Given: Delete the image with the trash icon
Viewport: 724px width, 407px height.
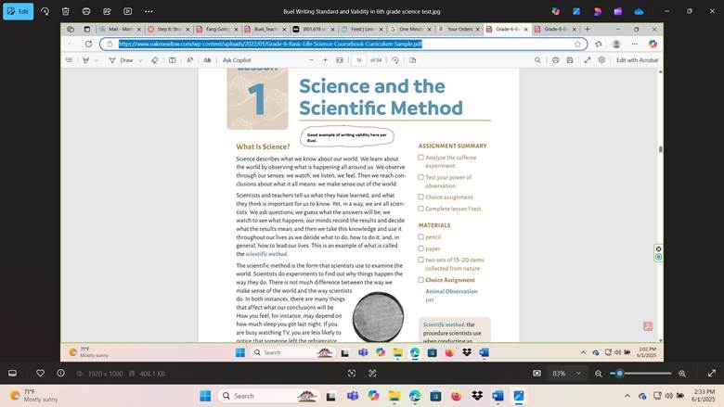Looking at the screenshot, I should (x=65, y=11).
